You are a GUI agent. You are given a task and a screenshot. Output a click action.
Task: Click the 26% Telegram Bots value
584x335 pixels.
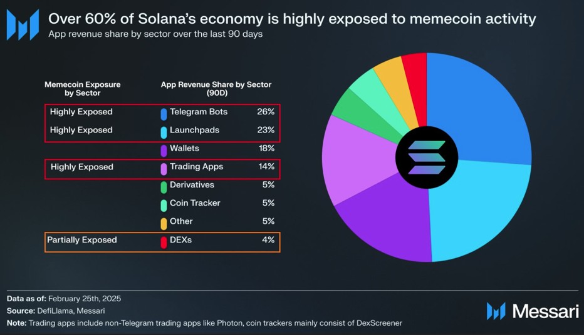coord(266,112)
